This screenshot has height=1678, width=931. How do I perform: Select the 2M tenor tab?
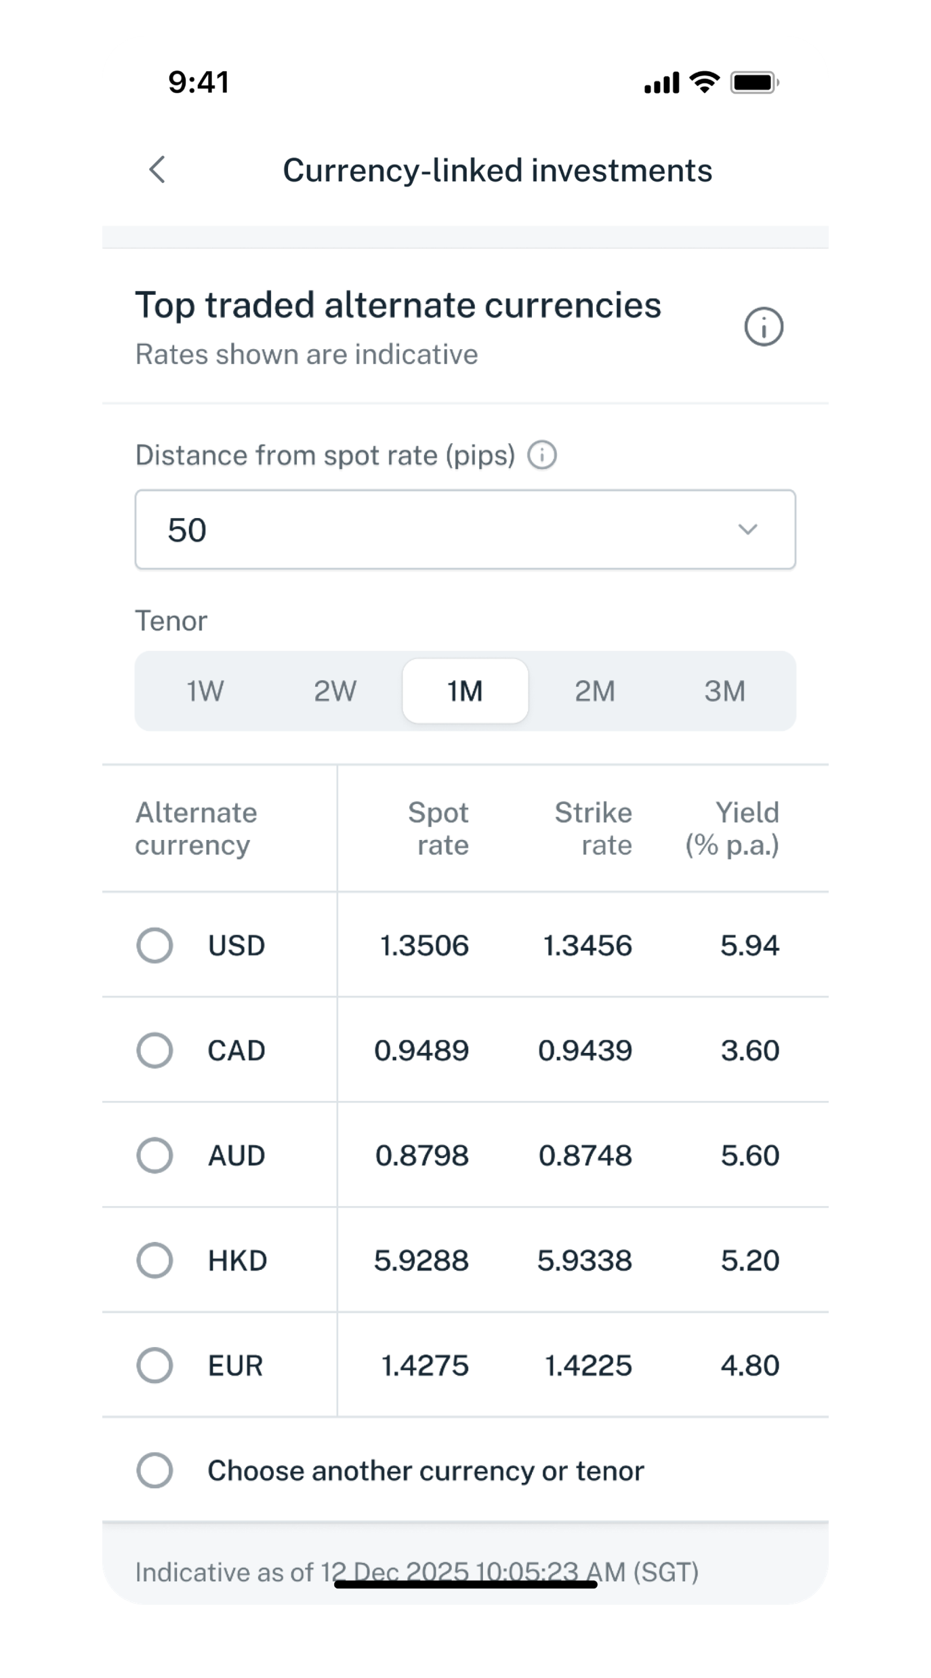coord(595,691)
